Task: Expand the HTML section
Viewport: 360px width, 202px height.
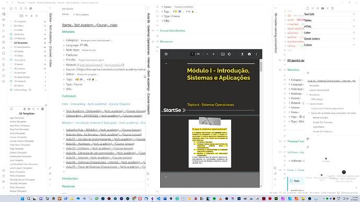Action: click(x=329, y=27)
